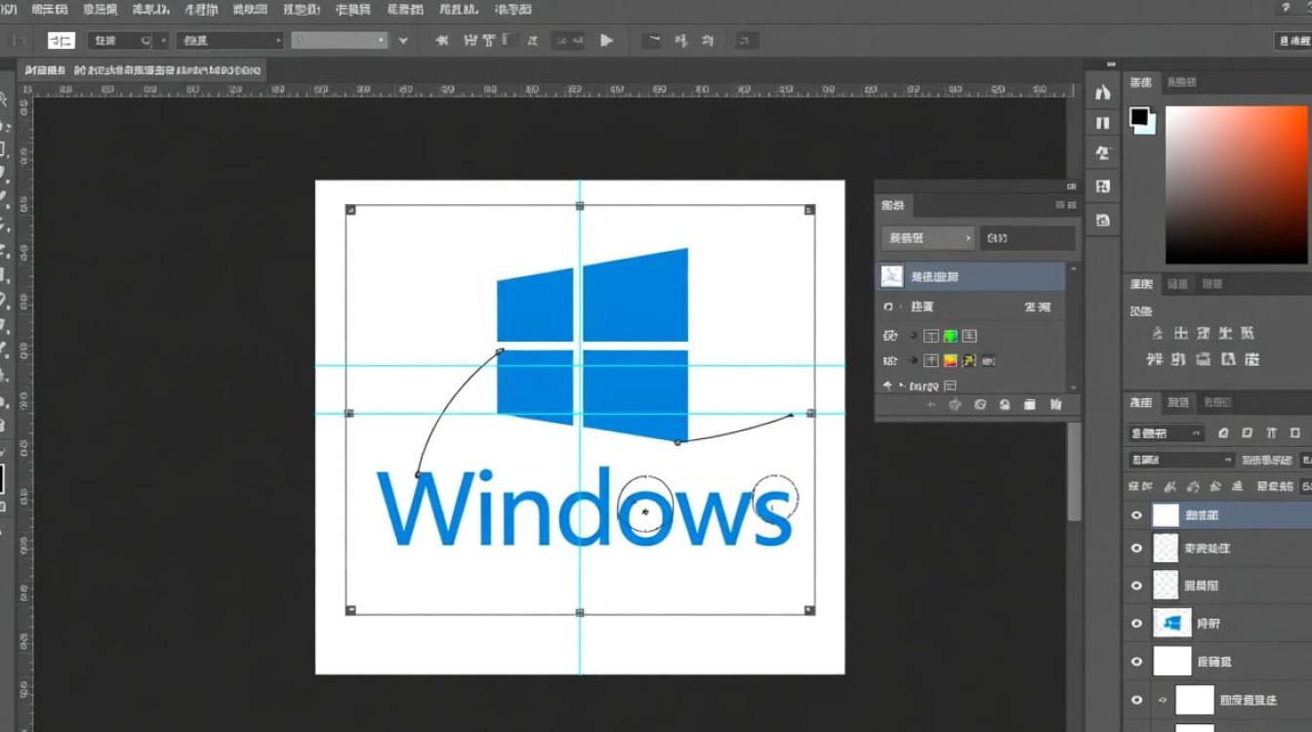This screenshot has height=732, width=1312.
Task: Click the rainbow gradient icon in the floating panel
Action: pyautogui.click(x=950, y=361)
